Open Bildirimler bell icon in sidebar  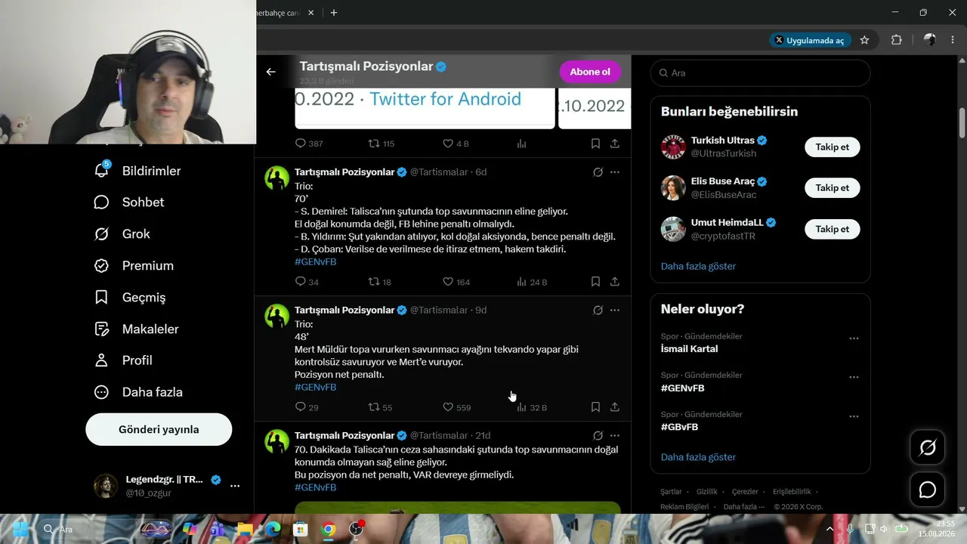[101, 170]
